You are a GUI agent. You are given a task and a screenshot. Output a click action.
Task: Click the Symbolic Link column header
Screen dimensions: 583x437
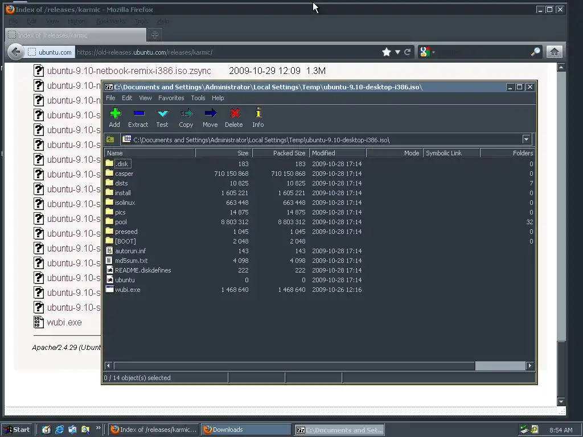click(451, 152)
